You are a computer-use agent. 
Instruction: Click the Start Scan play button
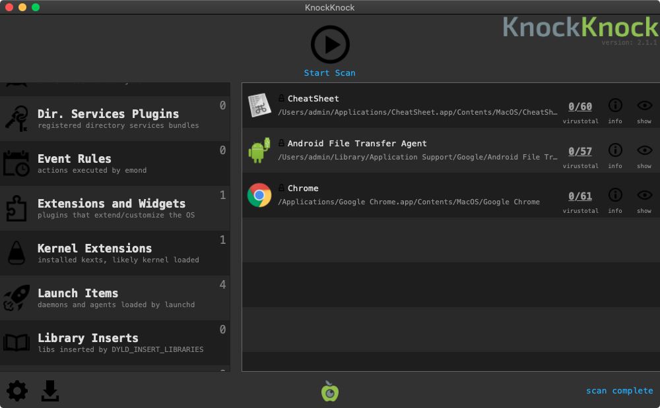(x=329, y=45)
